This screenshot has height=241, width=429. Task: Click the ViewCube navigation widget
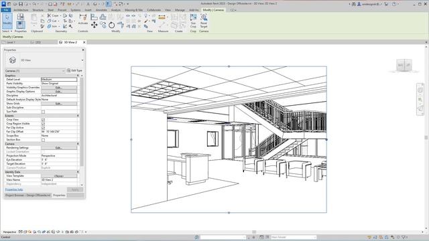(404, 65)
